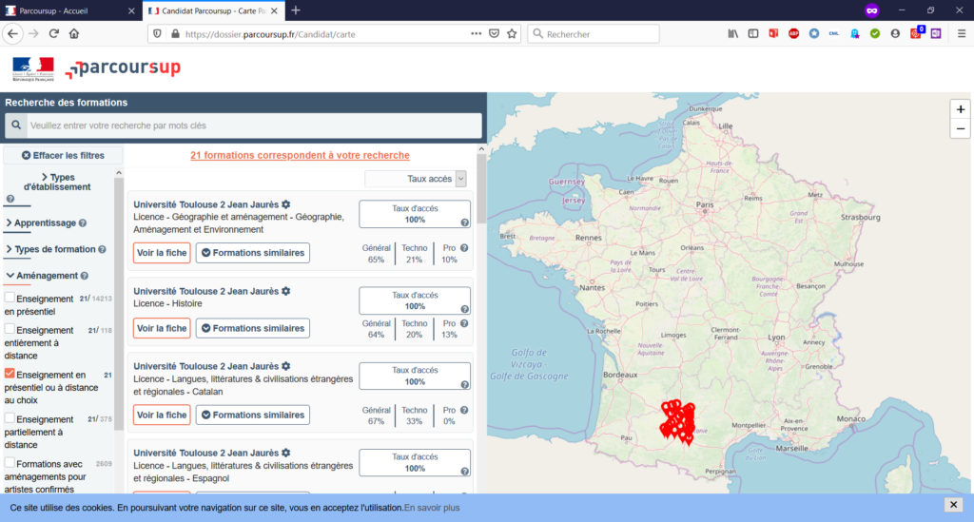Zoom in the map with plus button
974x522 pixels.
[x=961, y=109]
